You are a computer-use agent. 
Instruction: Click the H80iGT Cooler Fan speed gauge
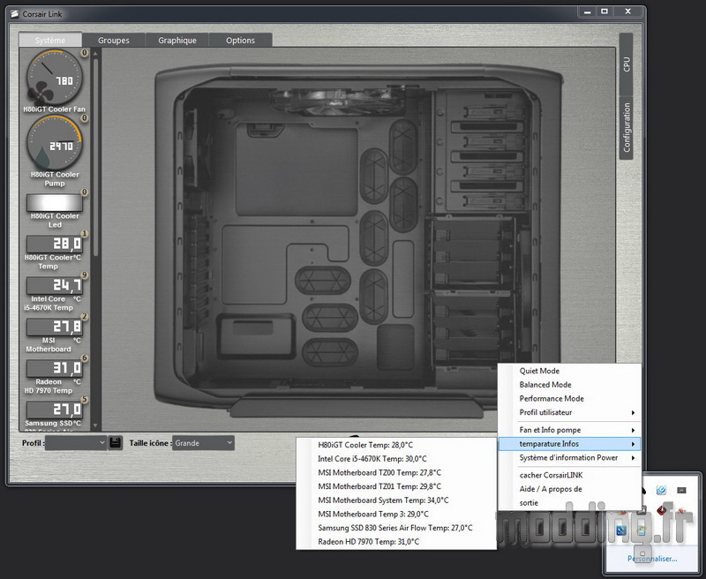coord(55,77)
